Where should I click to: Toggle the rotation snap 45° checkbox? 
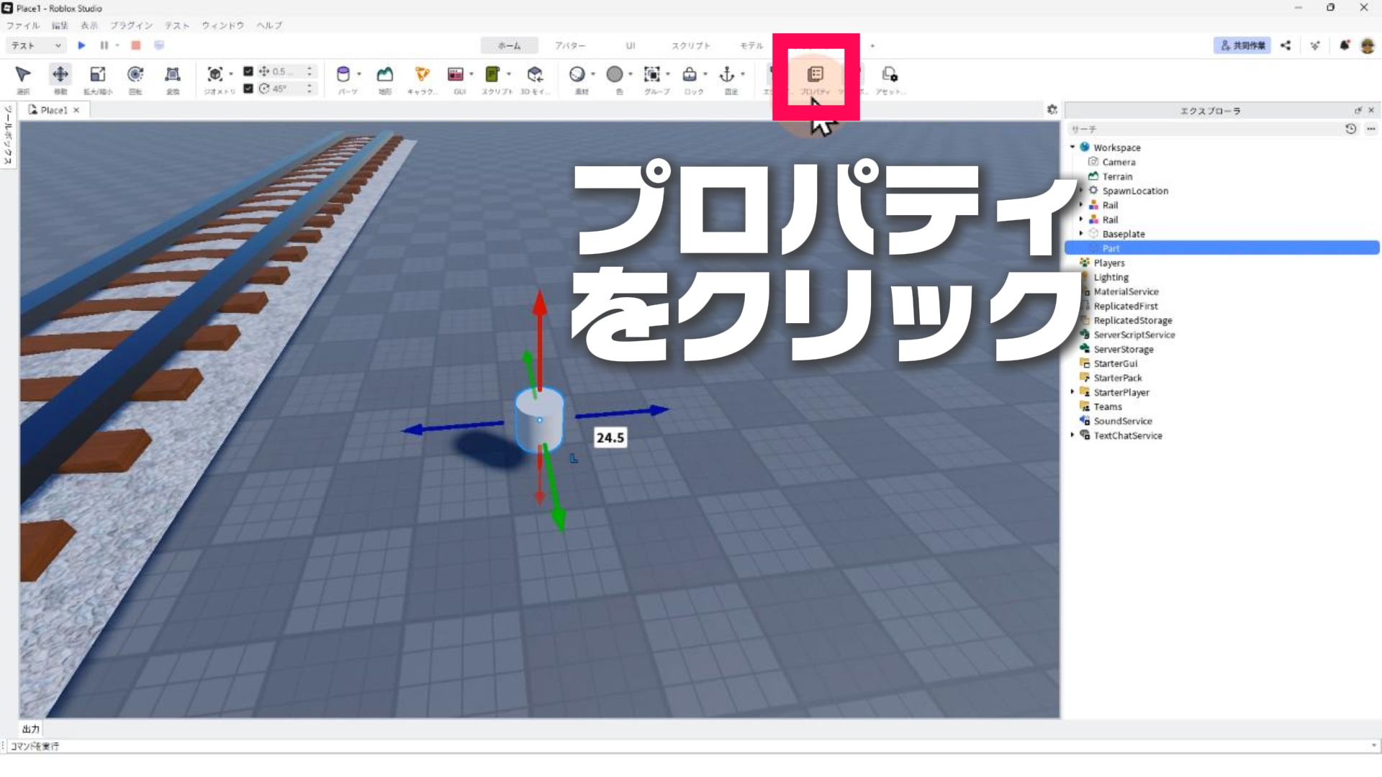tap(248, 88)
